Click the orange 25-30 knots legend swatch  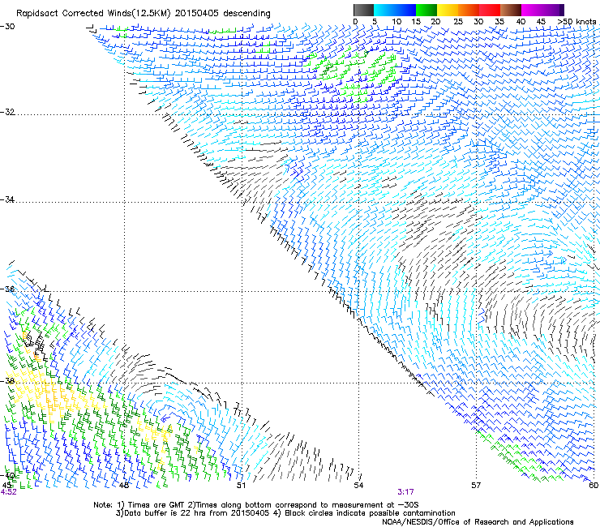[x=469, y=10]
